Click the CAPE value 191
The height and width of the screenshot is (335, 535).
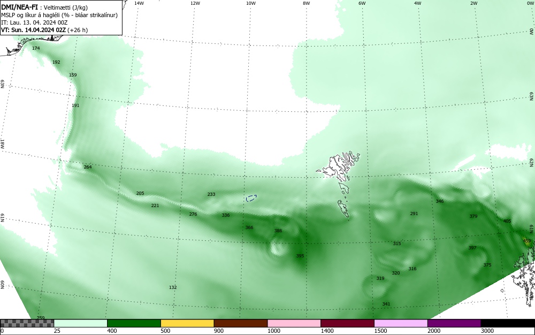(x=75, y=105)
